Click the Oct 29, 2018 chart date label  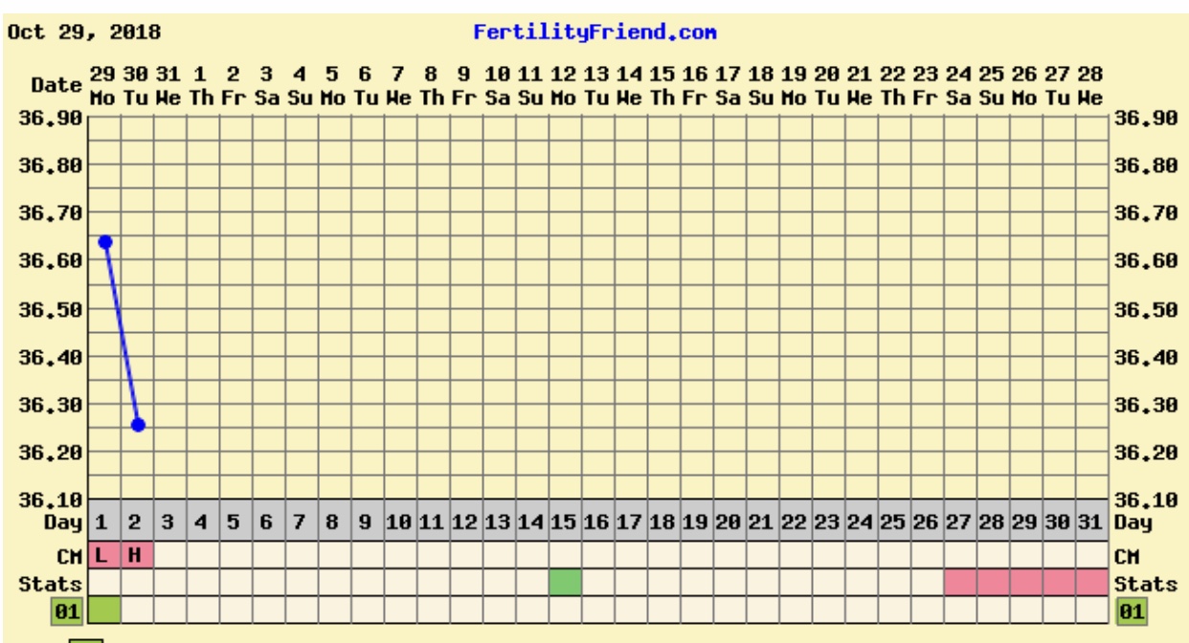(x=84, y=33)
